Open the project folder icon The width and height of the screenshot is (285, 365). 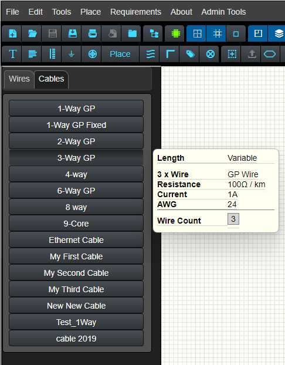pyautogui.click(x=133, y=34)
